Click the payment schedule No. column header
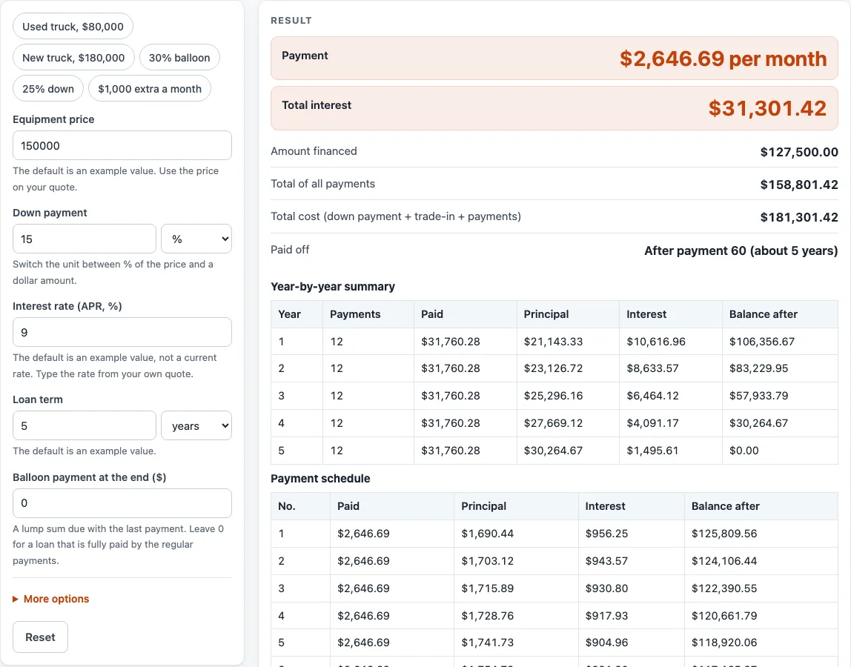Viewport: 851px width, 667px height. click(300, 506)
